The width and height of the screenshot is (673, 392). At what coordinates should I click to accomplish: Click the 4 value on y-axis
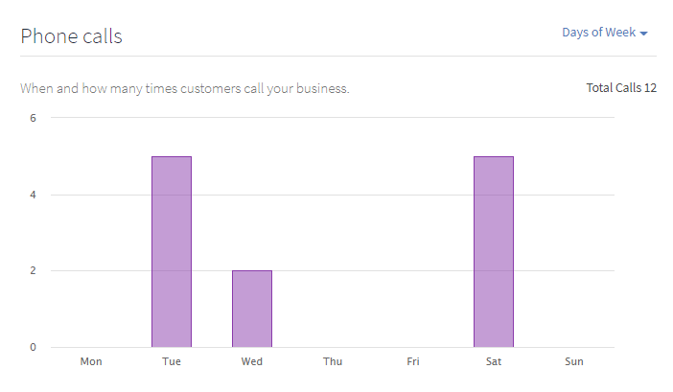33,195
